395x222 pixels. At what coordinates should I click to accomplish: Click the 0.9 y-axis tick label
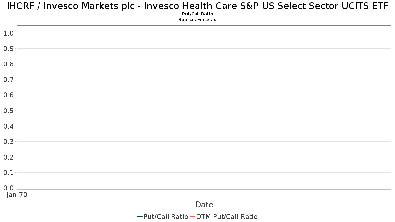(8, 49)
